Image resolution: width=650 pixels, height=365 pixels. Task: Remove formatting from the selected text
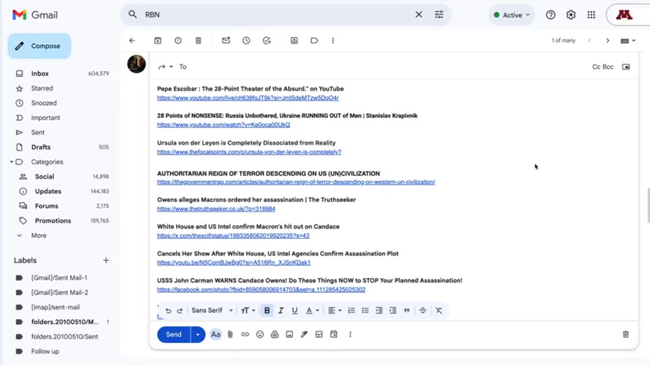coord(439,311)
